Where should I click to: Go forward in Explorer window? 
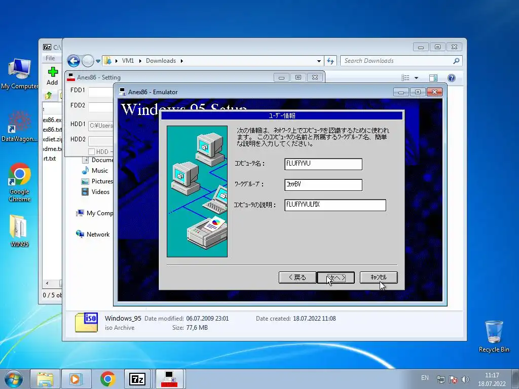pyautogui.click(x=88, y=61)
